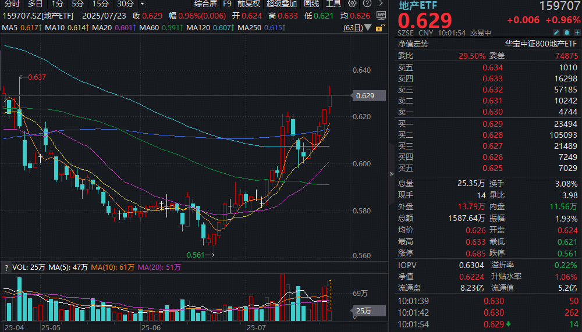This screenshot has width=582, height=332.
Task: Toggle the orange chart lock icon
Action: point(379,28)
